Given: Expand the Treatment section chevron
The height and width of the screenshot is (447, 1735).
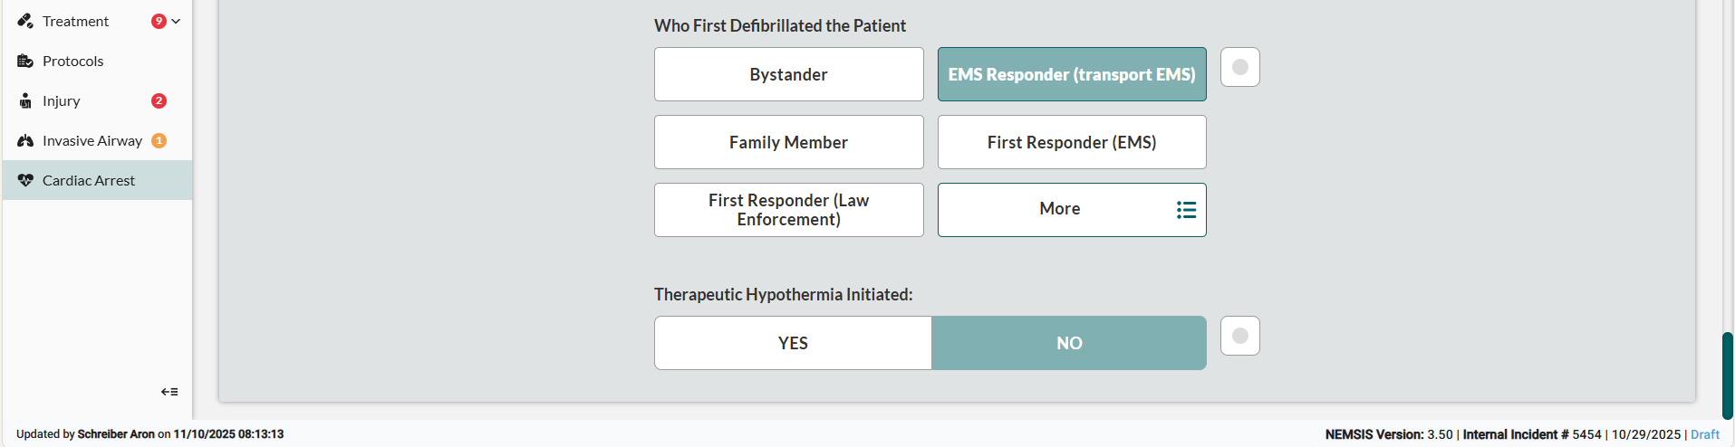Looking at the screenshot, I should pos(176,21).
